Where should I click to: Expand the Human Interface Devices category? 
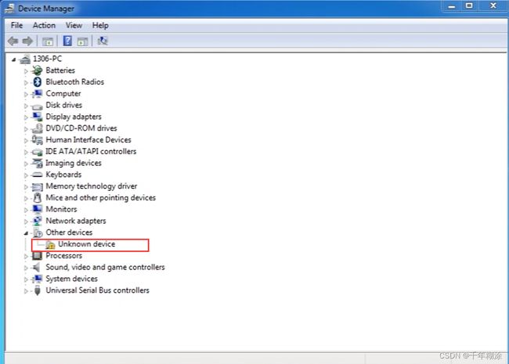coord(26,140)
